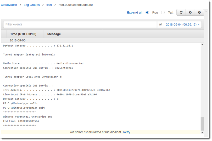Click the scrollbar up arrow
Viewport: 212px width, 141px height.
pos(202,45)
